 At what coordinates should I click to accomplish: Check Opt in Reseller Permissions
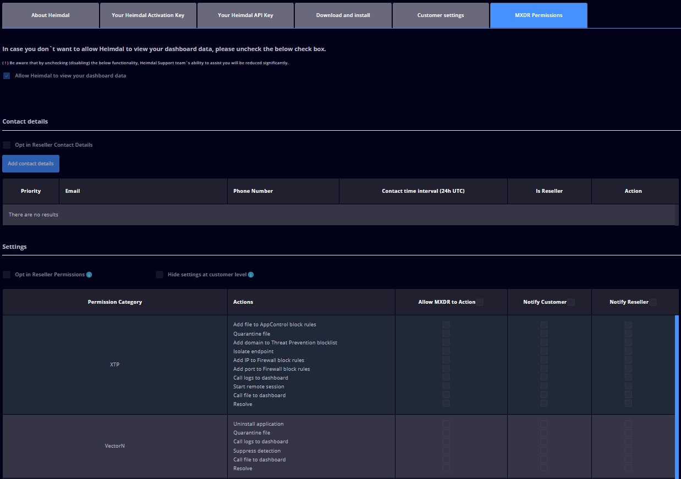(x=6, y=274)
